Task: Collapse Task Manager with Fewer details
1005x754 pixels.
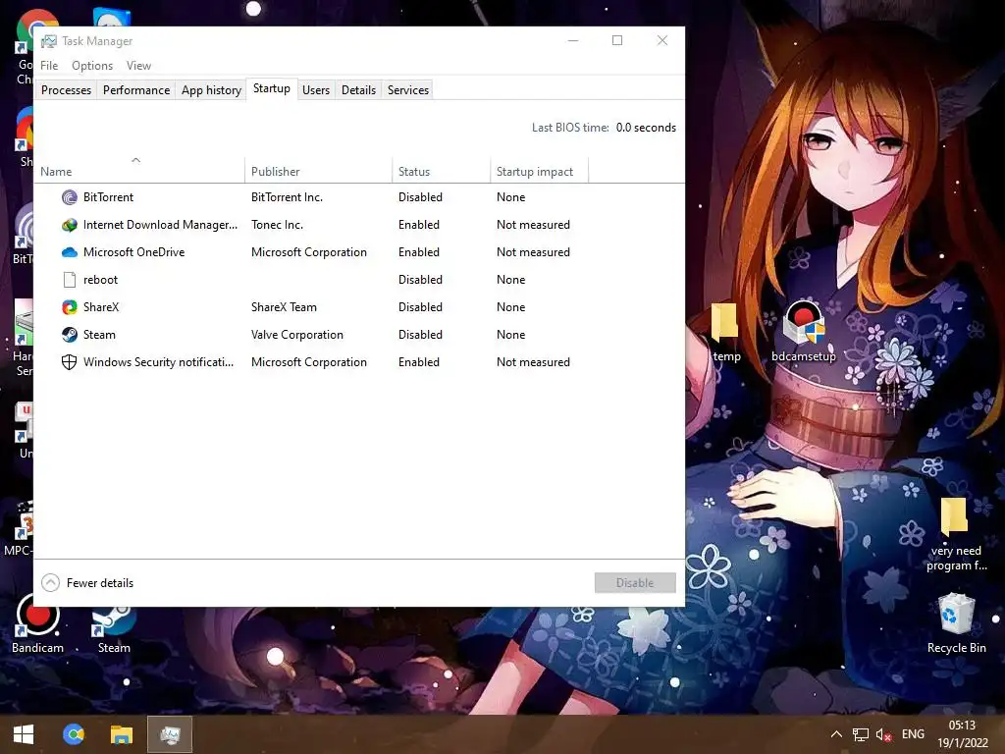Action: pos(87,583)
